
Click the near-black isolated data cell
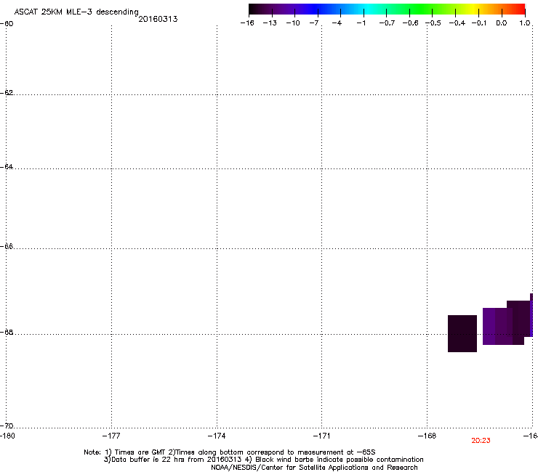click(462, 333)
